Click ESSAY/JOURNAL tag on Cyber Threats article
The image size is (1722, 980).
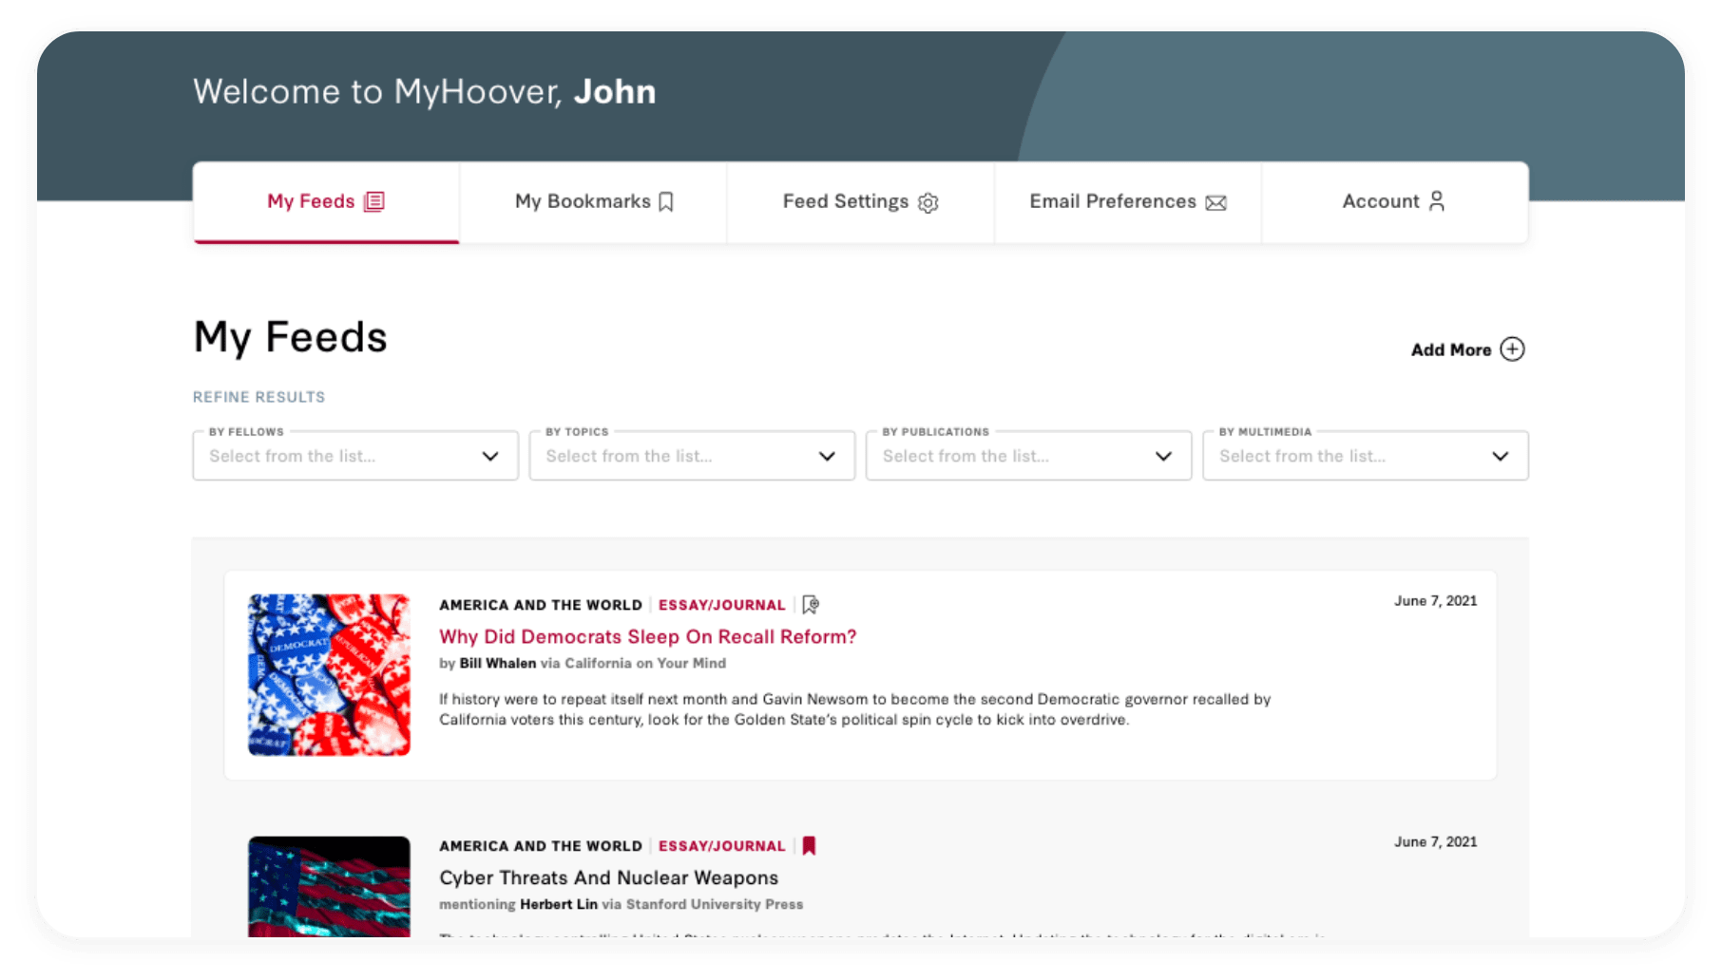click(x=722, y=846)
